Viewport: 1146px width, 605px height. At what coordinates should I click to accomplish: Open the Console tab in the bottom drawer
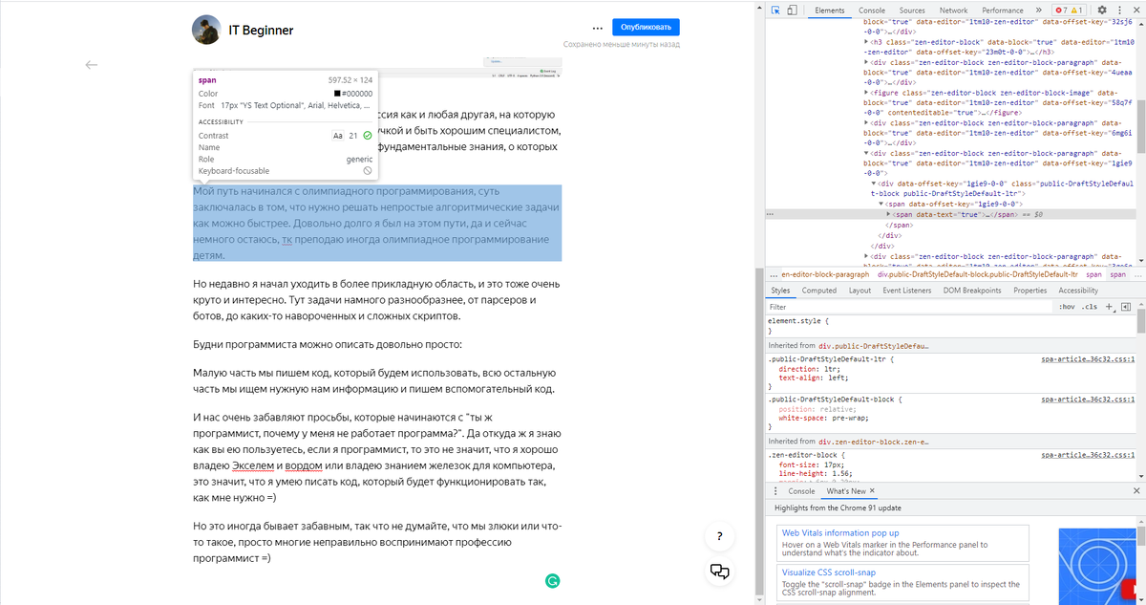tap(801, 491)
